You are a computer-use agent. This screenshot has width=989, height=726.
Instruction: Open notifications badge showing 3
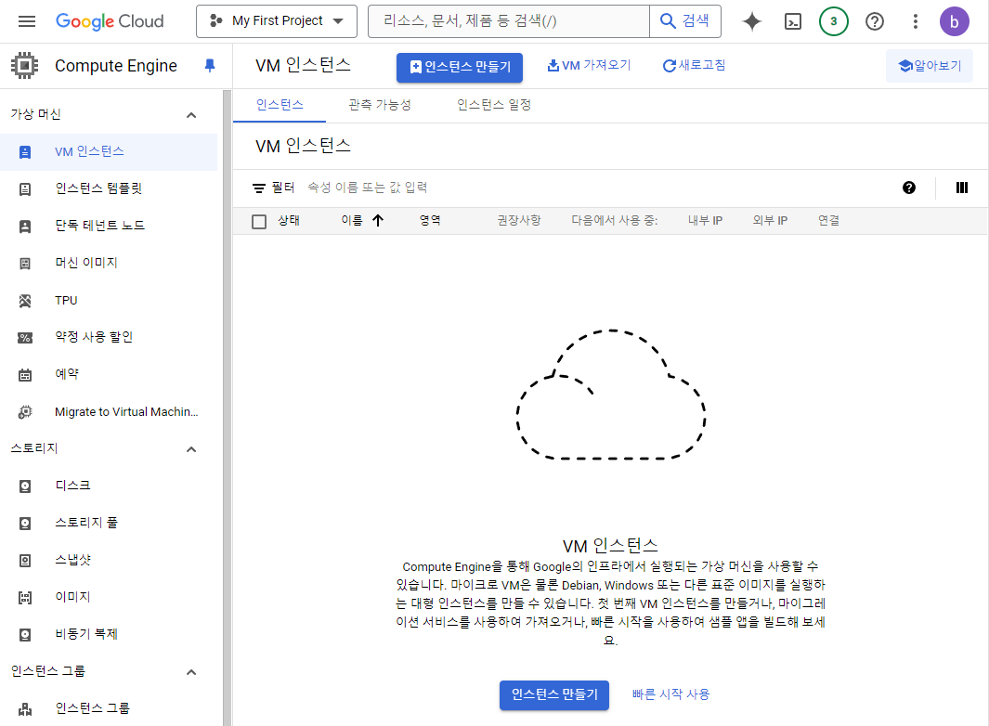[x=834, y=21]
